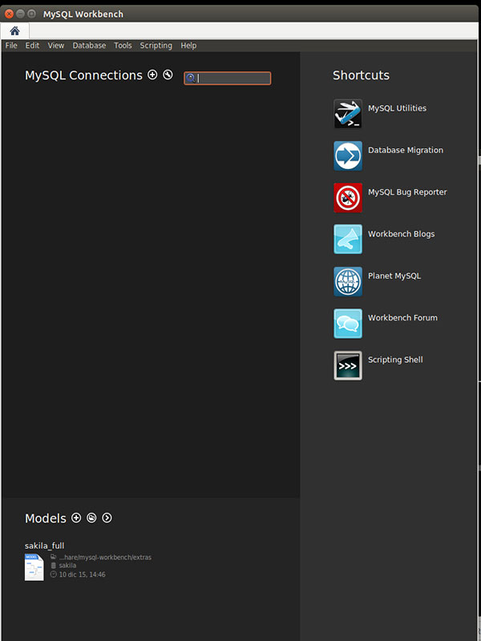Screen dimensions: 481x641
Task: Click the Scripting Shell label
Action: pyautogui.click(x=395, y=360)
